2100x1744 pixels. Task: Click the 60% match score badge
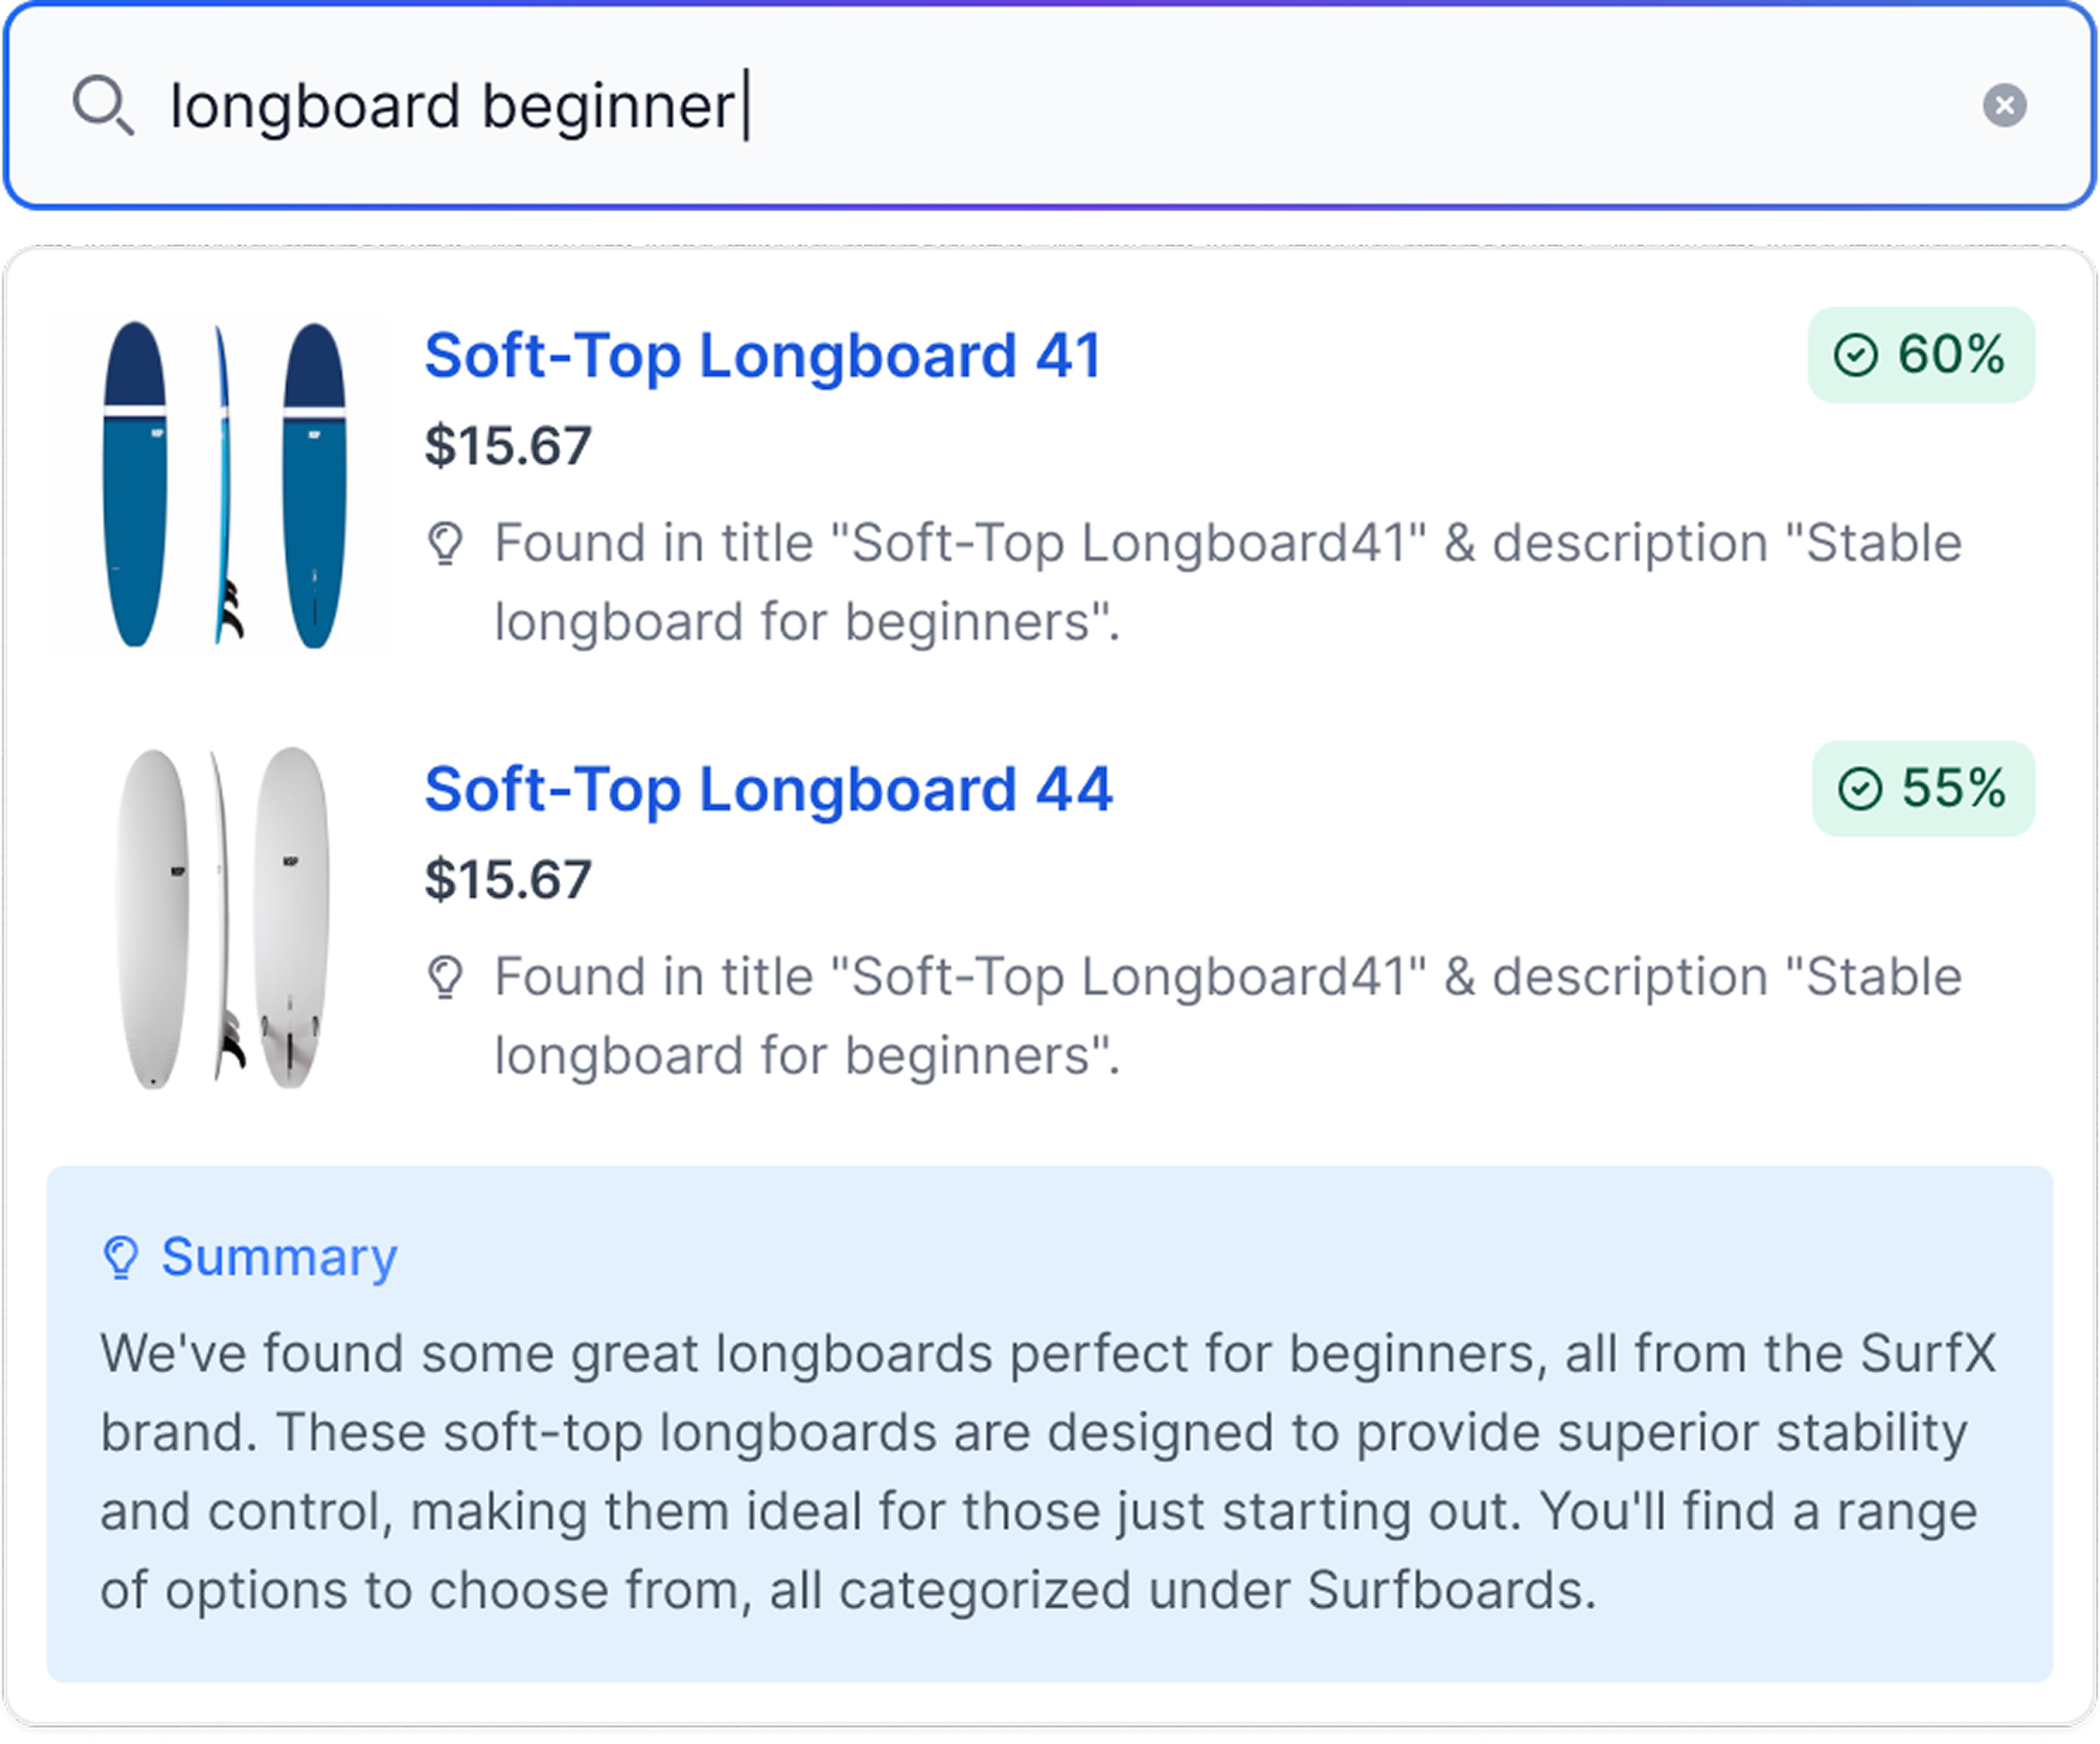(1921, 355)
